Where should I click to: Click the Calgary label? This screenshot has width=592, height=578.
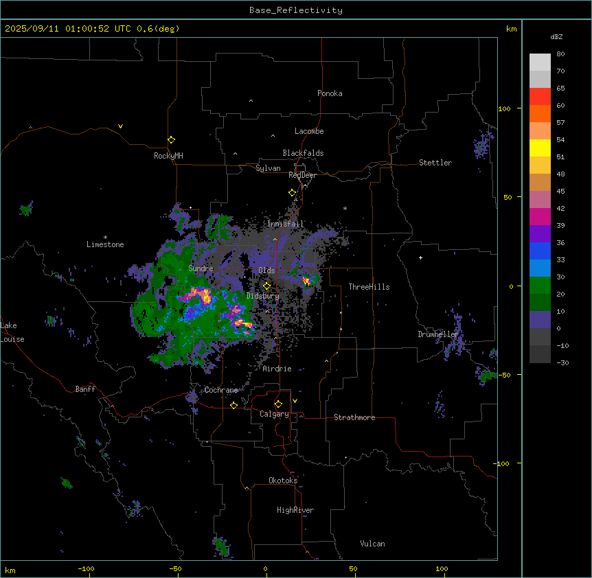pos(274,414)
